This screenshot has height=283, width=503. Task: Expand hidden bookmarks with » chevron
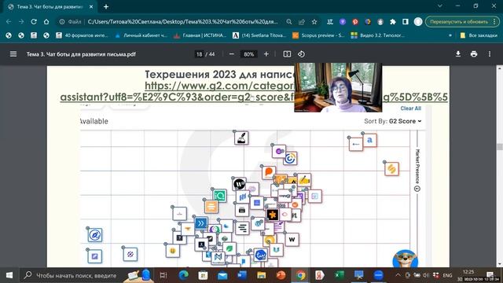450,35
